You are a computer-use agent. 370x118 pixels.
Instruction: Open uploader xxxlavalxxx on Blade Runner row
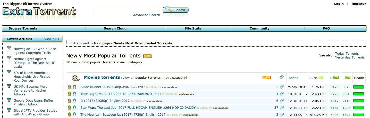170,87
